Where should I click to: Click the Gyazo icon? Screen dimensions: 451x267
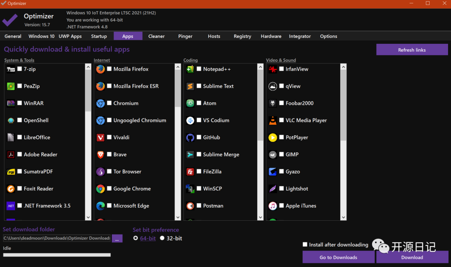(x=273, y=171)
